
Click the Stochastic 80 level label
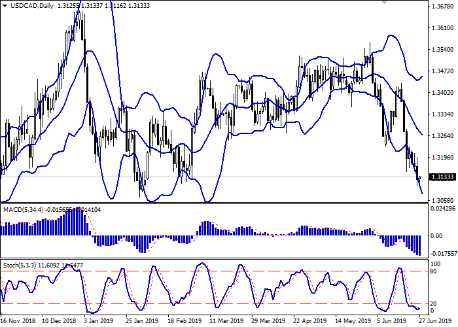coord(431,270)
